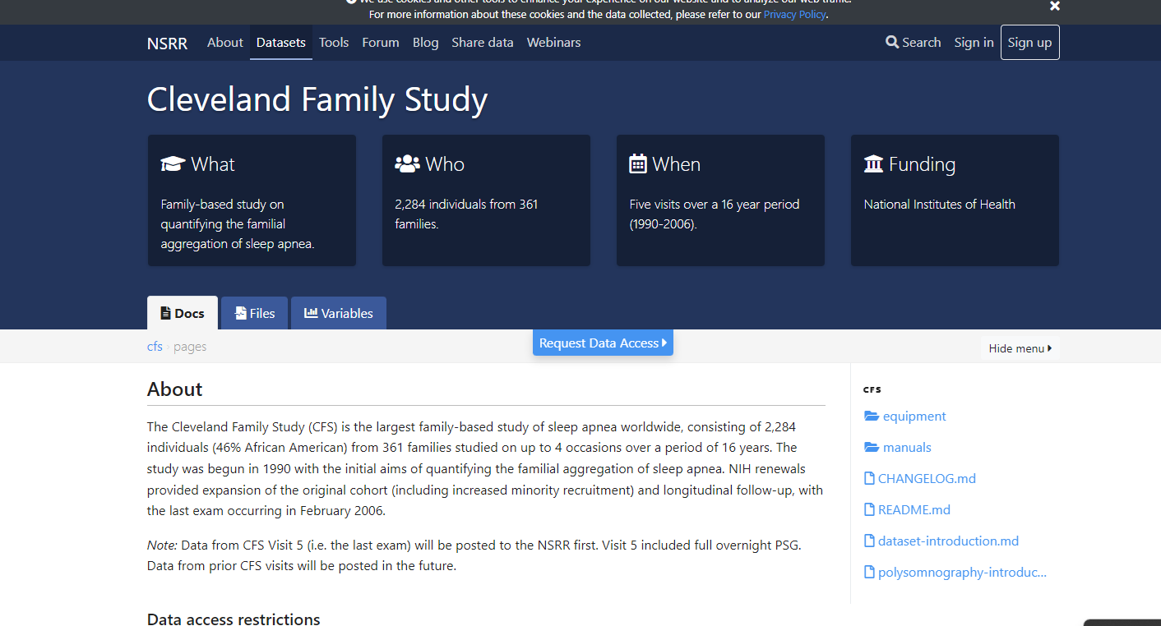This screenshot has width=1161, height=626.
Task: Dismiss the cookie banner with the X
Action: point(1055,6)
